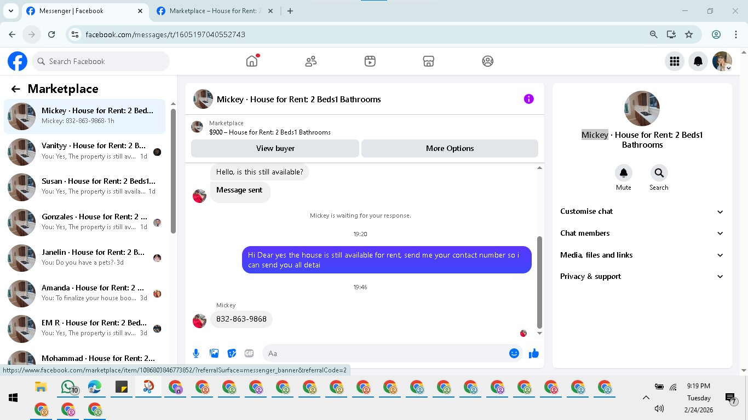Viewport: 748px width, 420px height.
Task: Open Janelin conversation in list
Action: (x=85, y=258)
